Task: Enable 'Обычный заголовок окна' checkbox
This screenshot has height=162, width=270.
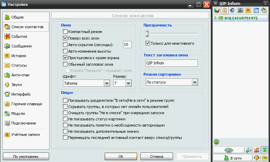Action: pos(65,64)
